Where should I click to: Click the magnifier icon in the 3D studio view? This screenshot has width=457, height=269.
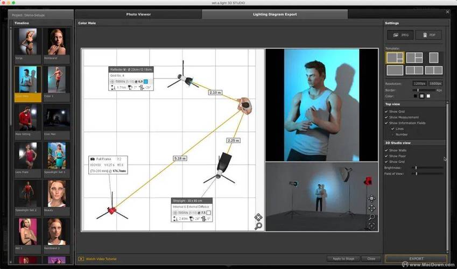[371, 217]
